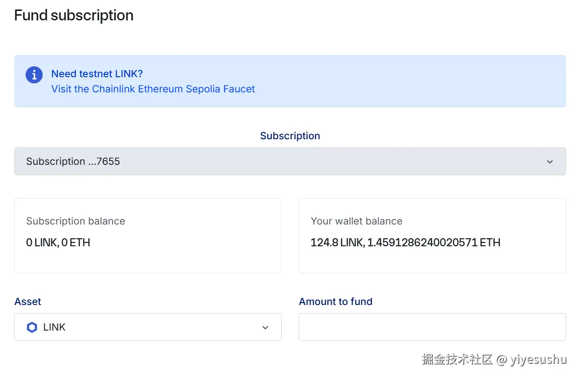
Task: Click the '0 LINK, 0 ETH' balance value
Action: 58,242
